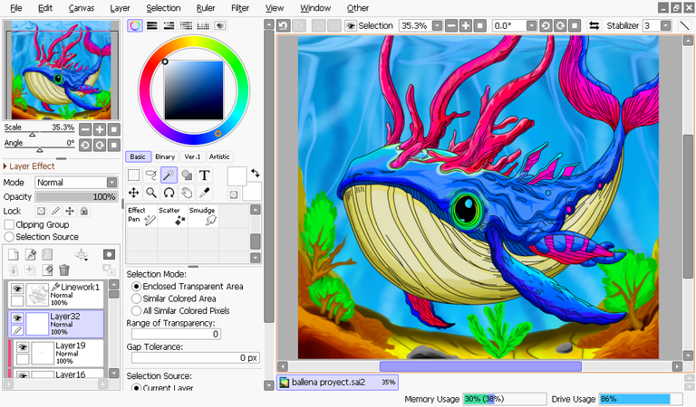The width and height of the screenshot is (696, 407).
Task: Switch to ballena proyect.sai2 document tab
Action: coord(337,383)
